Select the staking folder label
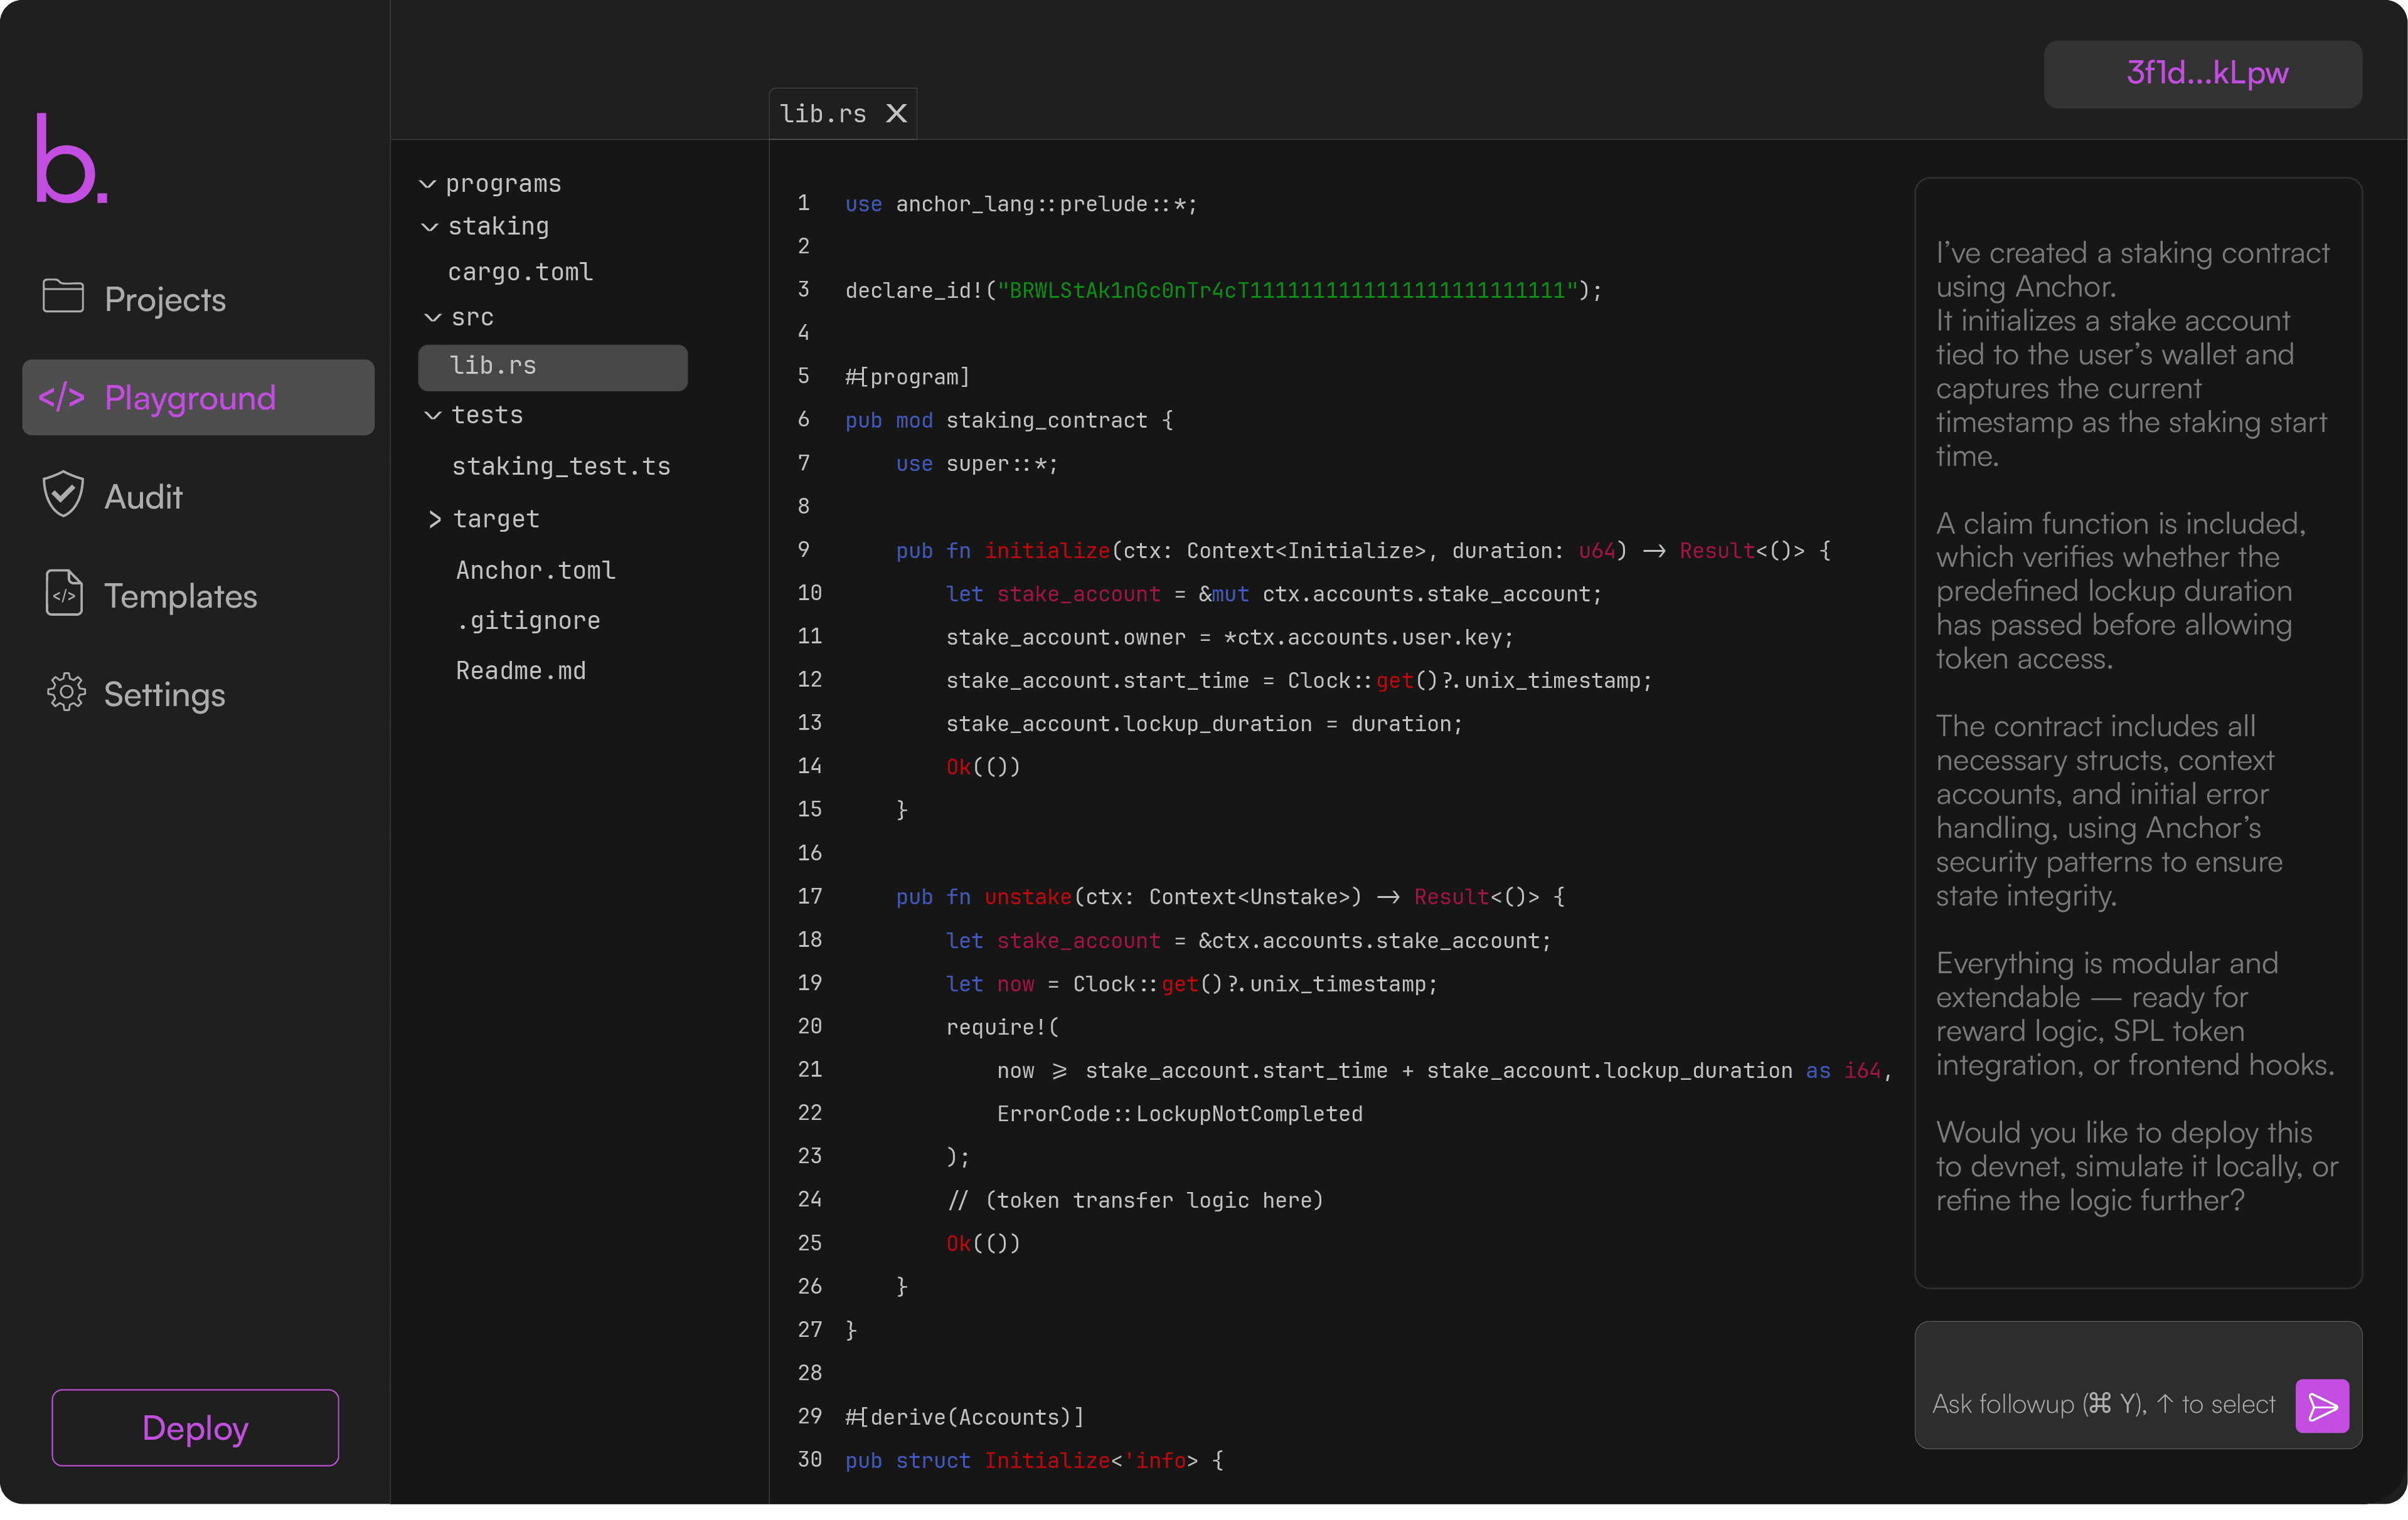The height and width of the screenshot is (1520, 2408). (x=498, y=227)
